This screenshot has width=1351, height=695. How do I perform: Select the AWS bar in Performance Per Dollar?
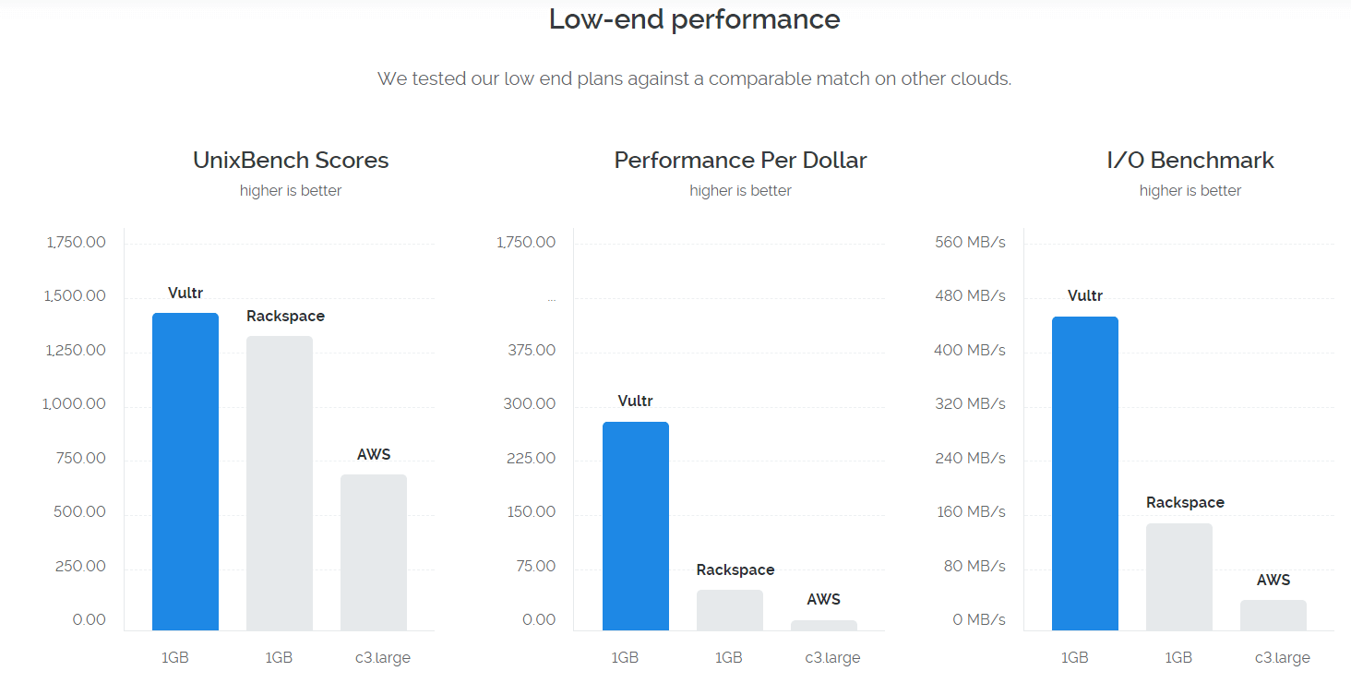pos(824,625)
